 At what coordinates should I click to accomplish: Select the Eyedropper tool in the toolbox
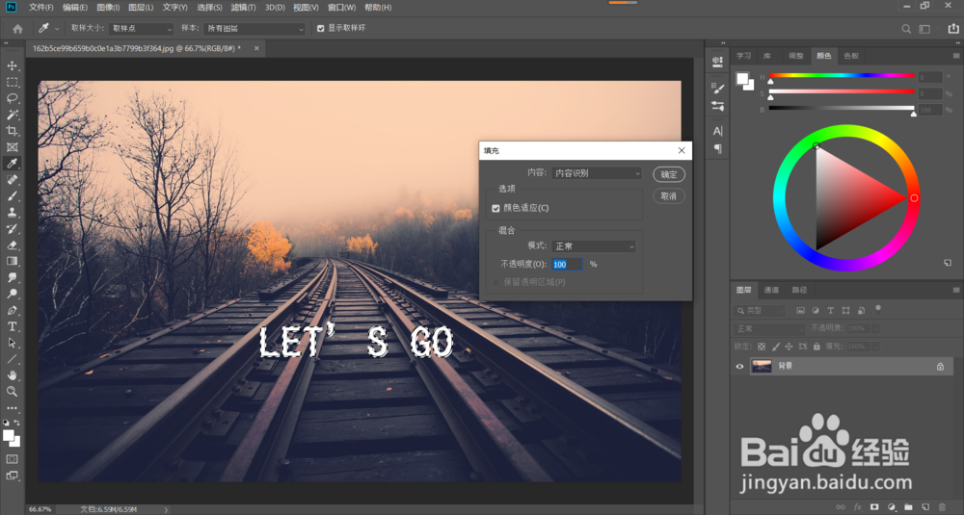point(12,164)
